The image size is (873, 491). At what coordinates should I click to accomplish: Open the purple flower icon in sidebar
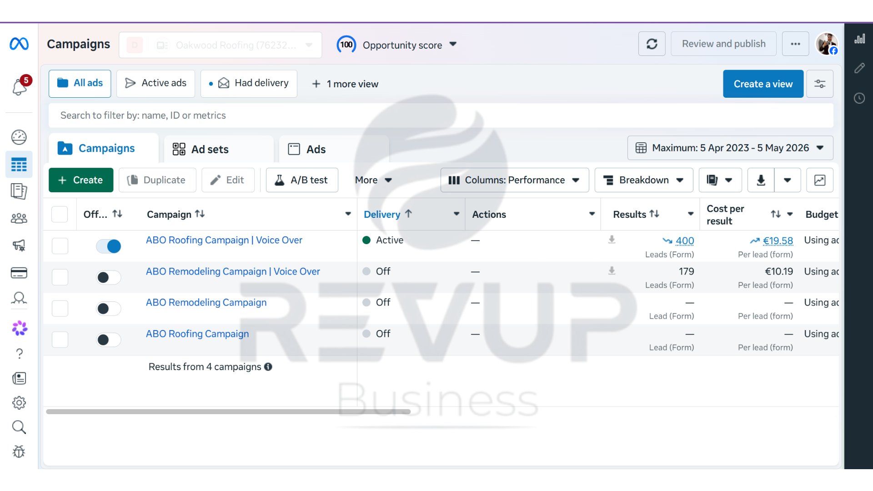coord(19,328)
